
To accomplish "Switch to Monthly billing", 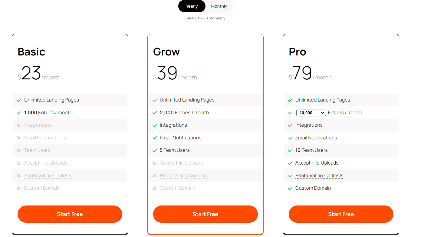I will point(219,6).
